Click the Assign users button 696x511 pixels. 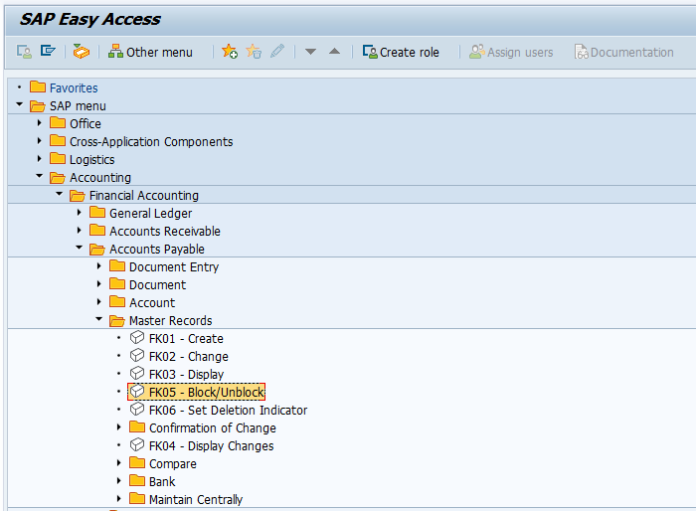point(511,52)
